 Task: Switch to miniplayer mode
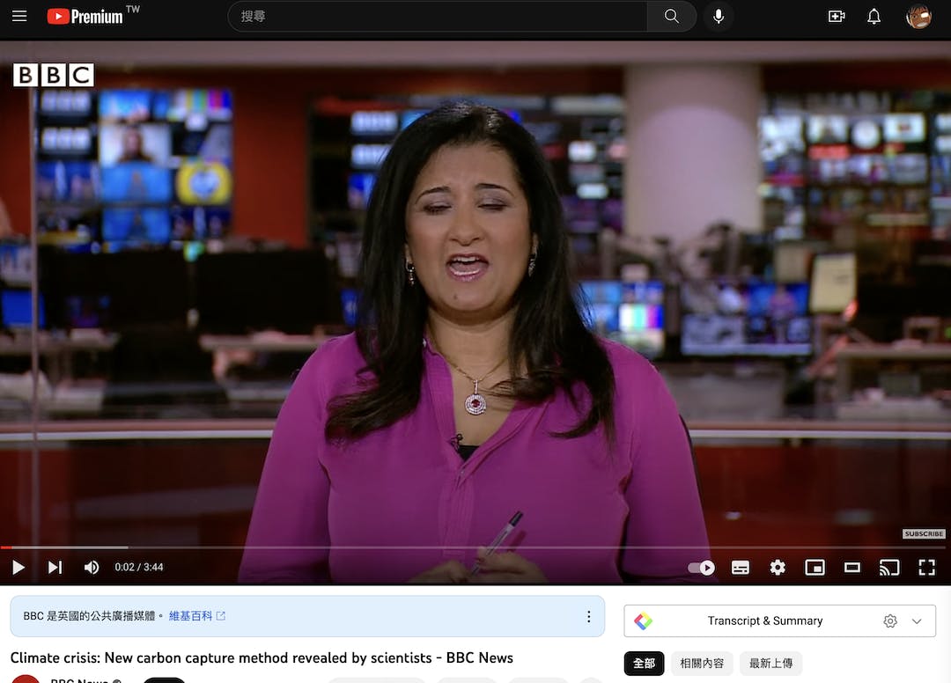tap(815, 568)
